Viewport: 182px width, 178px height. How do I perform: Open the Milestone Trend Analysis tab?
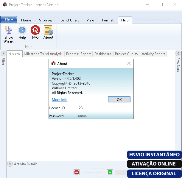[43, 54]
